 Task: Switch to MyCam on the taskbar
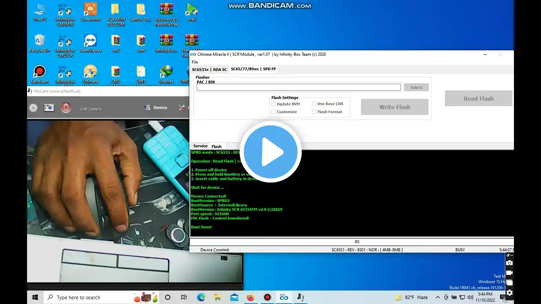[301, 297]
